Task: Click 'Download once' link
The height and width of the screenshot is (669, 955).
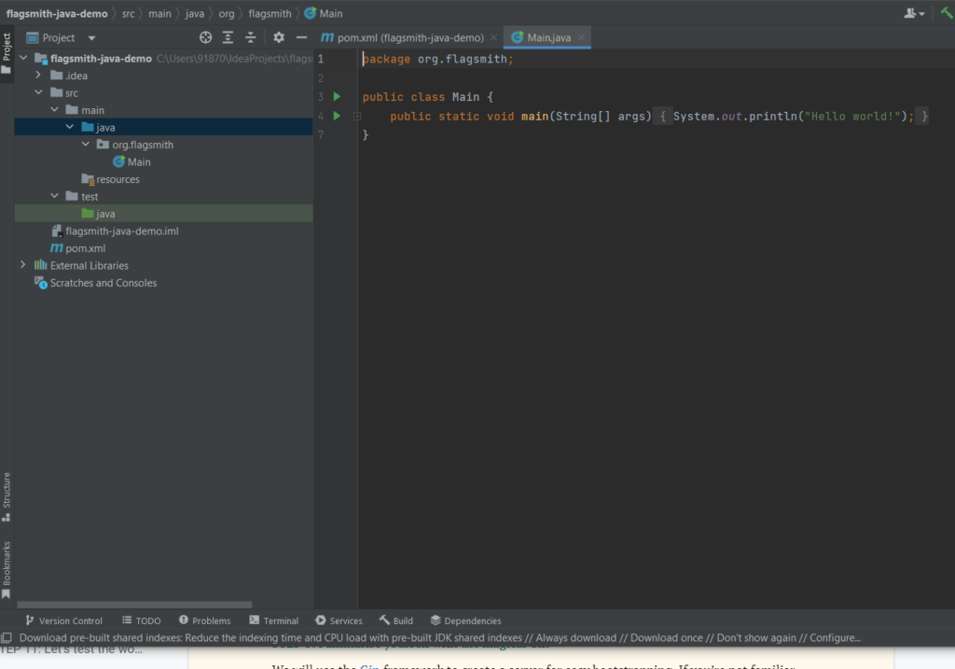Action: point(667,638)
